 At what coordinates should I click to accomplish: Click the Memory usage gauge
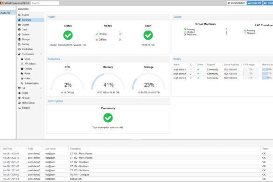108,81
